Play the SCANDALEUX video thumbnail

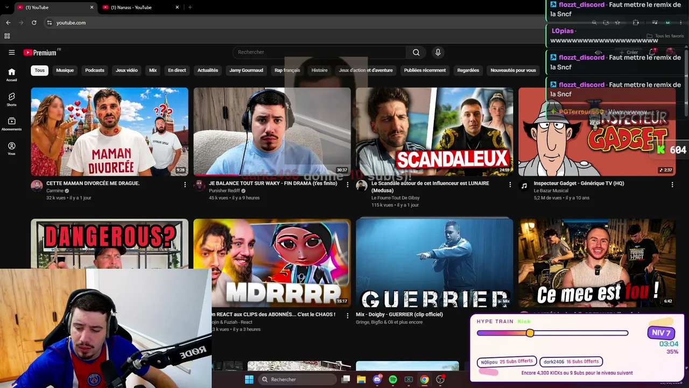pos(434,131)
